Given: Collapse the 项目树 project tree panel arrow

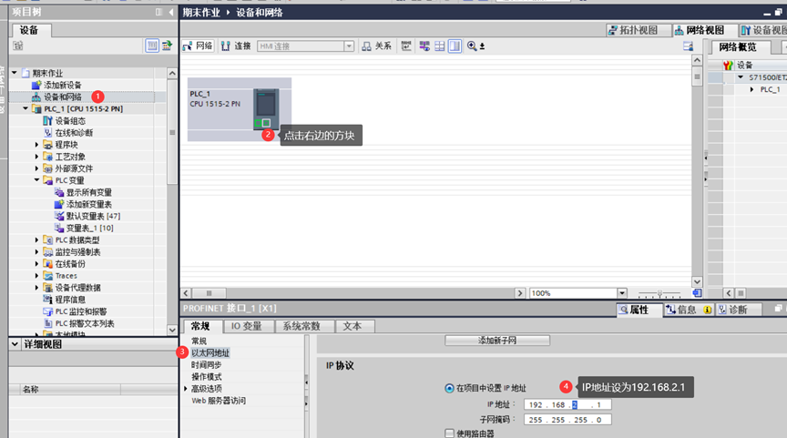Looking at the screenshot, I should coord(171,12).
